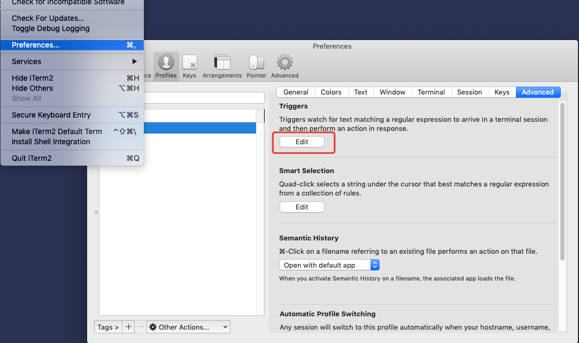579x343 pixels.
Task: Expand the Services submenu
Action: (x=72, y=61)
